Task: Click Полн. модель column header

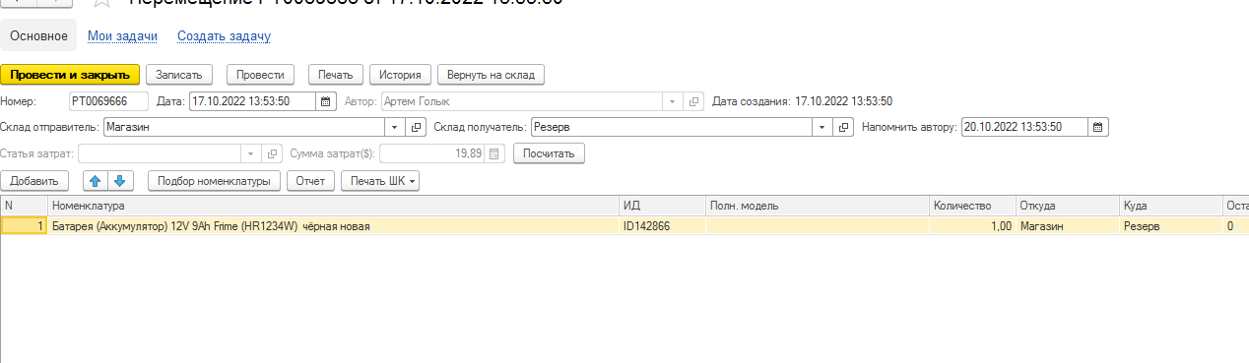Action: [818, 206]
